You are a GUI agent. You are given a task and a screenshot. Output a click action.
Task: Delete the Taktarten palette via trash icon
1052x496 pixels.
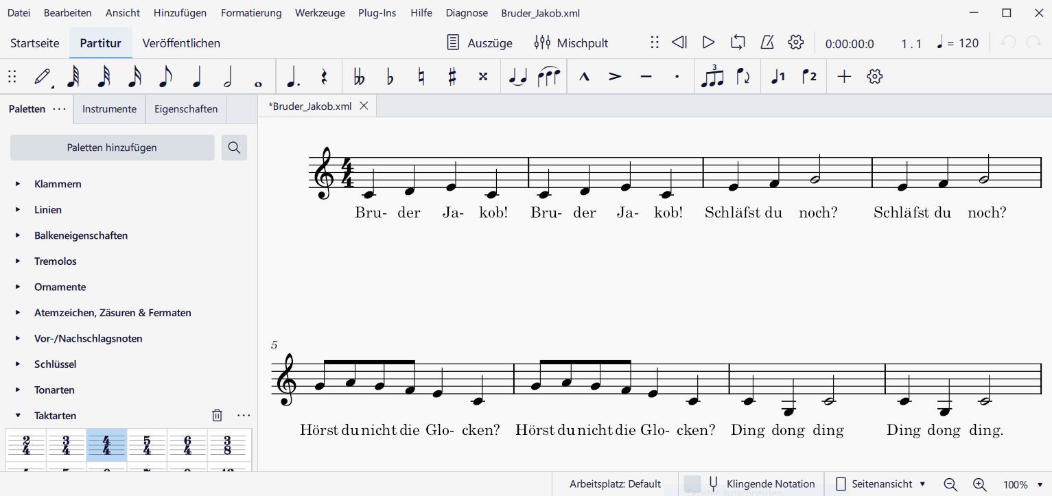pos(217,415)
